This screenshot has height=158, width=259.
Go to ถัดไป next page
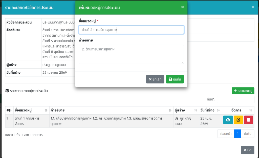point(248,134)
